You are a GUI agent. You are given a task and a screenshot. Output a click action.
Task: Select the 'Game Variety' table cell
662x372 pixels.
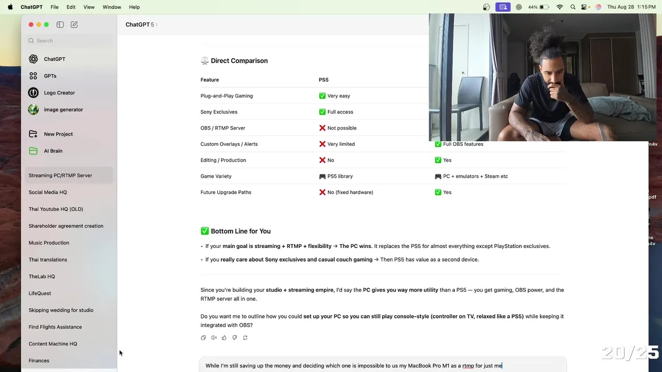[x=216, y=176]
